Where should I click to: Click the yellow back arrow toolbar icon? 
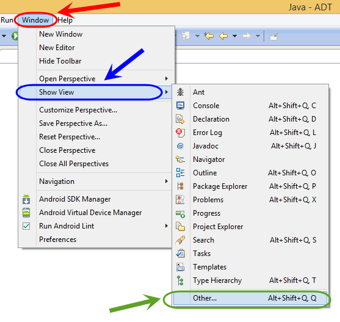(x=223, y=36)
